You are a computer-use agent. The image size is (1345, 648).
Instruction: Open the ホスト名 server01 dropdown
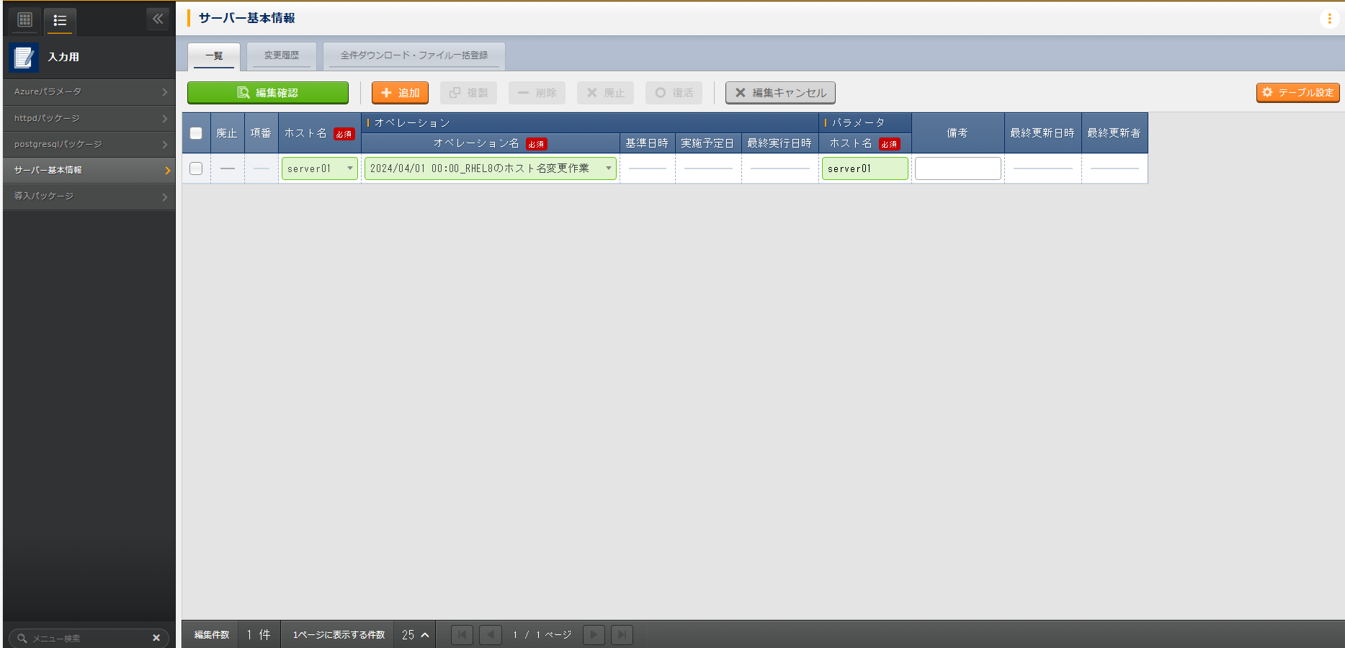pos(350,168)
